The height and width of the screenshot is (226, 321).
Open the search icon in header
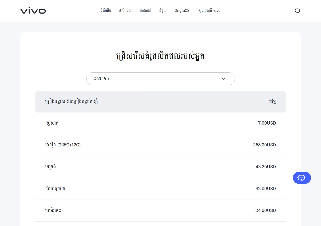pyautogui.click(x=297, y=11)
